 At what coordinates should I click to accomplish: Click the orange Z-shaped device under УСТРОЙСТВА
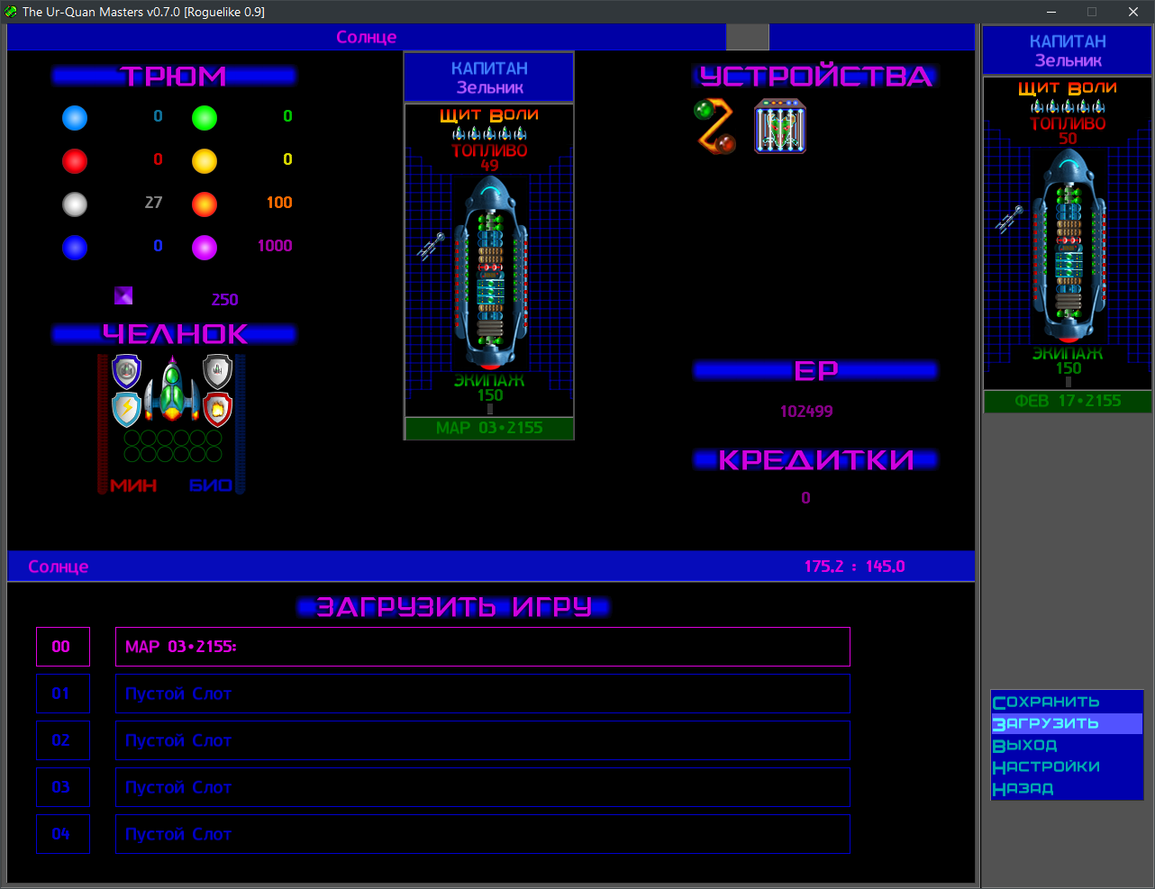715,127
